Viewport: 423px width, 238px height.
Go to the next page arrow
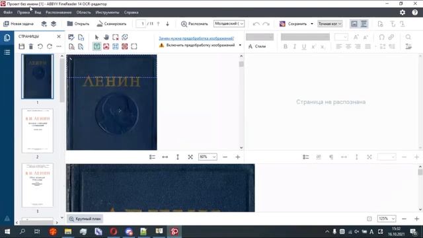(x=167, y=24)
